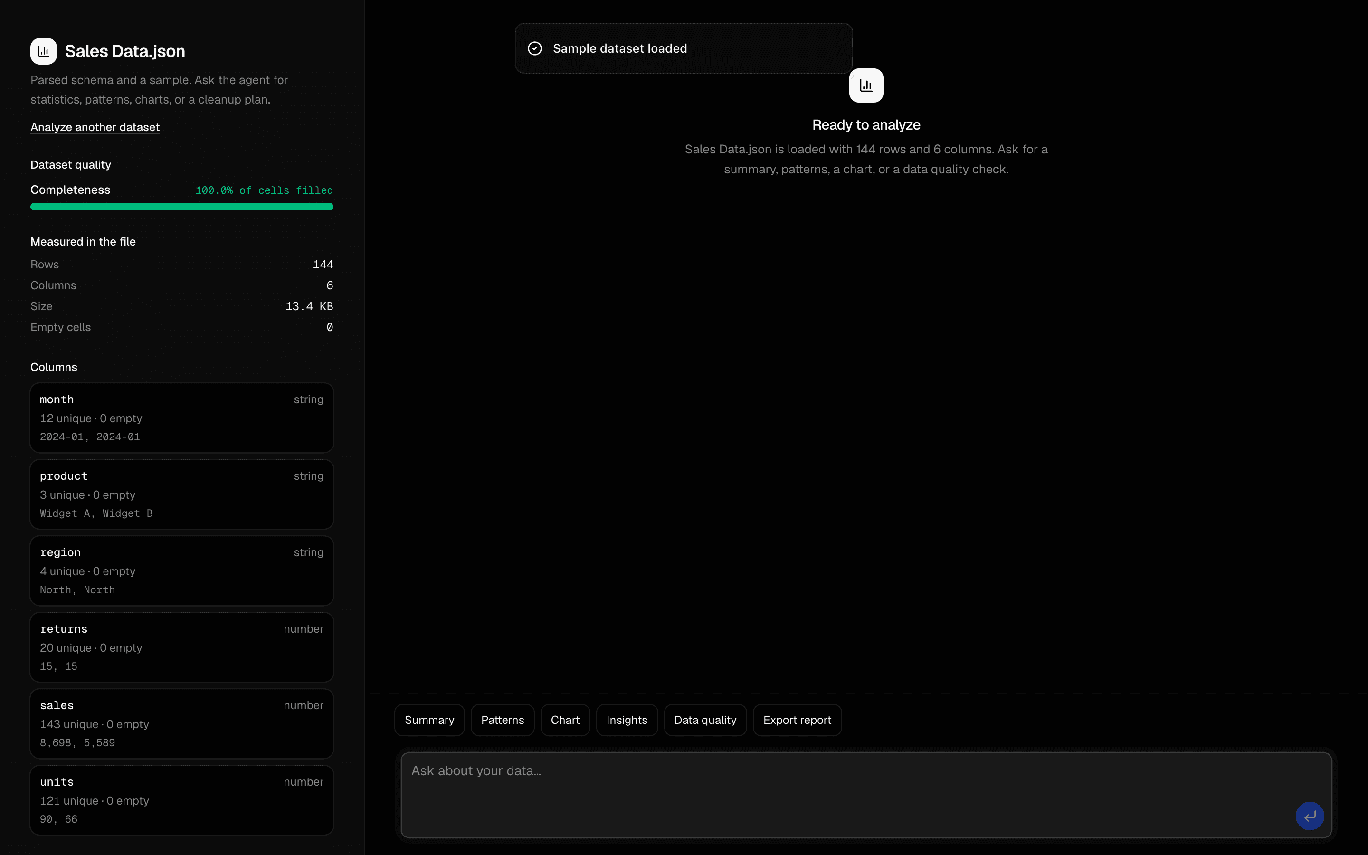The height and width of the screenshot is (855, 1368).
Task: Click the 100.0% of cells filled text
Action: [x=264, y=190]
